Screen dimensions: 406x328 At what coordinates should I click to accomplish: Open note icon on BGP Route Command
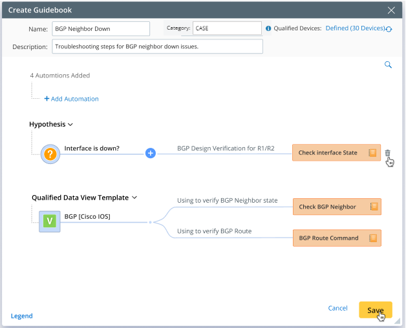[x=373, y=238]
